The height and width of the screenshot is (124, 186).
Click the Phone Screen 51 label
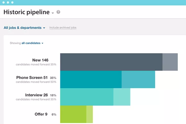point(32,77)
